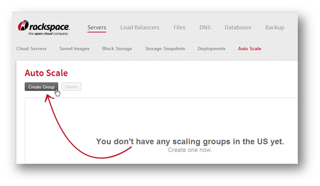The height and width of the screenshot is (186, 320).
Task: Open the Load Balancers tab
Action: tap(140, 27)
